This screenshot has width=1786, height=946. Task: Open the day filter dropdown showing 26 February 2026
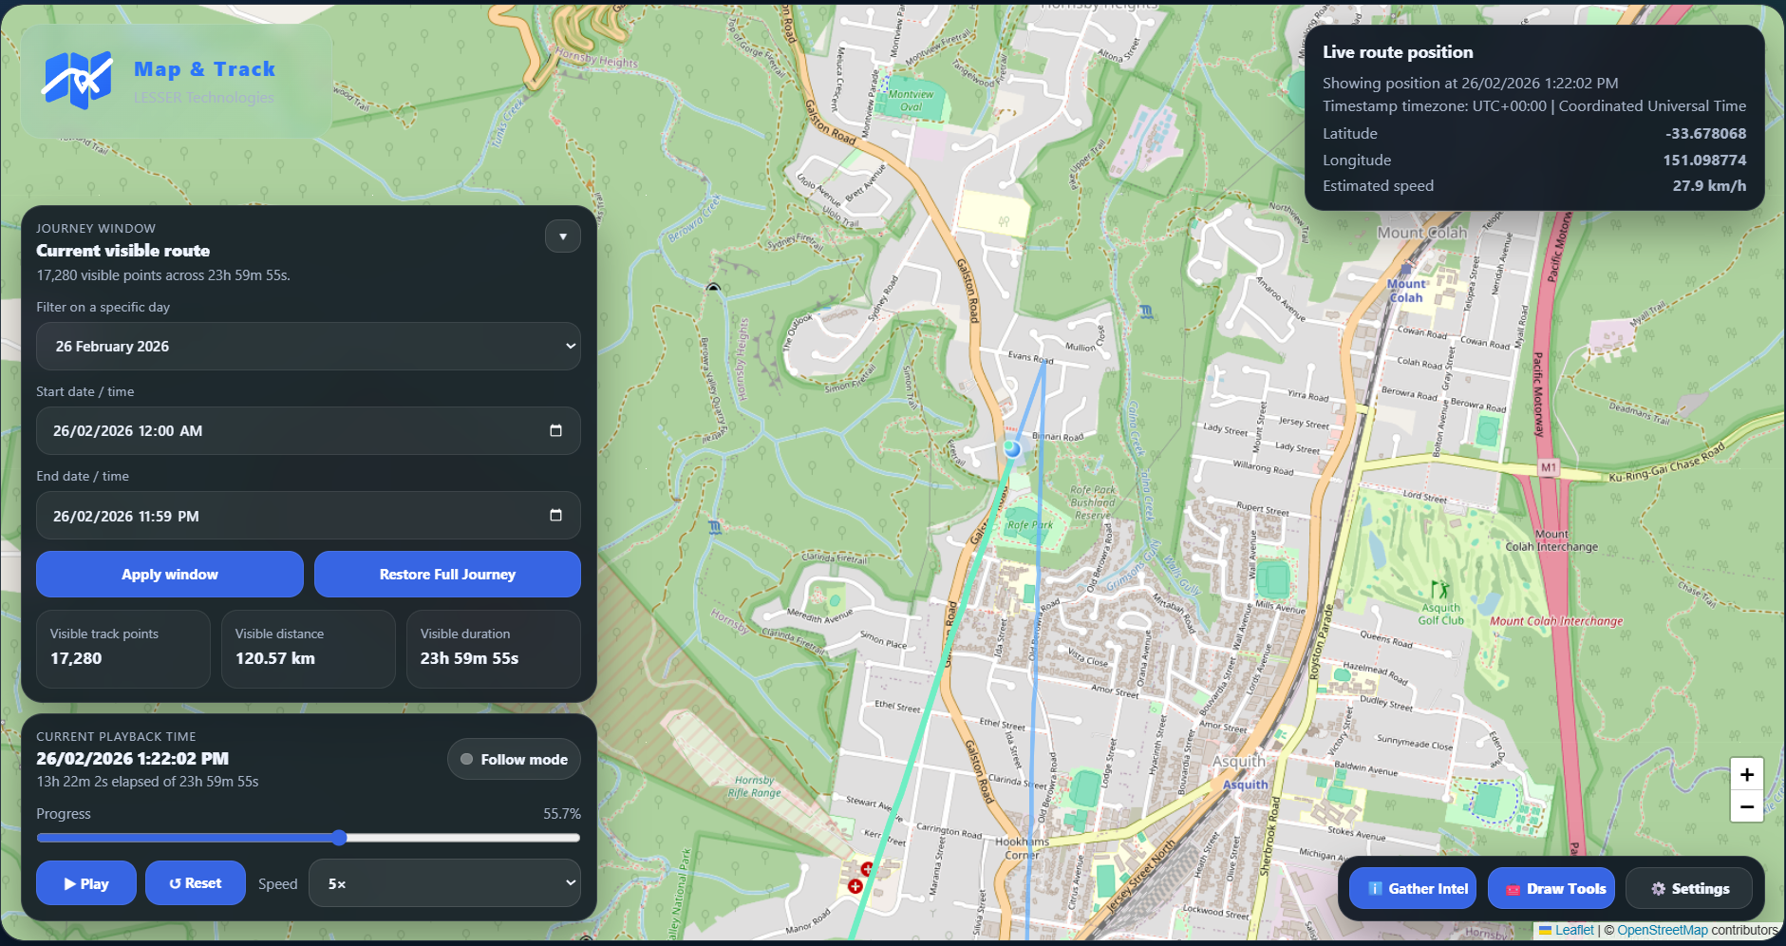click(308, 346)
